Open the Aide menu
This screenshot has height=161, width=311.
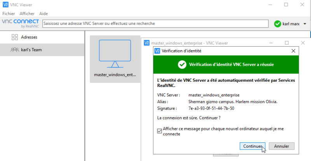[x=44, y=14]
